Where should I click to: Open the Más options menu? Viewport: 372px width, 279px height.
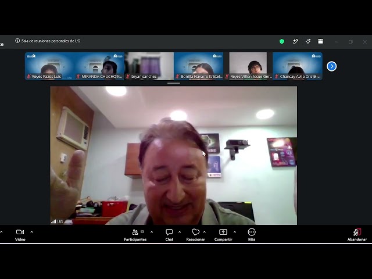pos(252,235)
